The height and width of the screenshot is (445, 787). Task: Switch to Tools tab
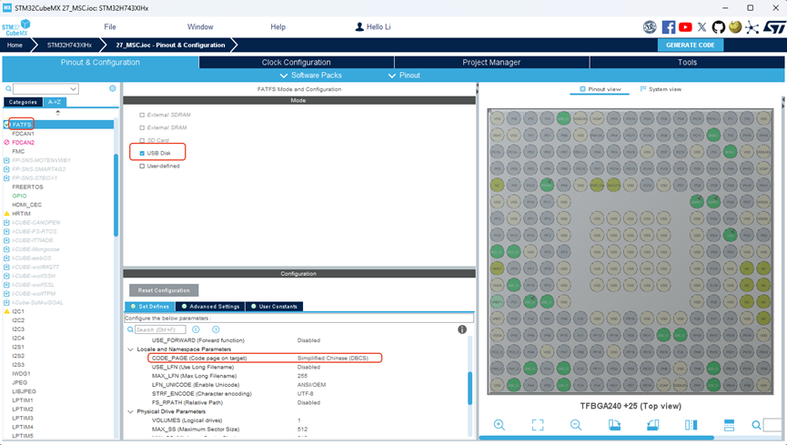[x=687, y=62]
